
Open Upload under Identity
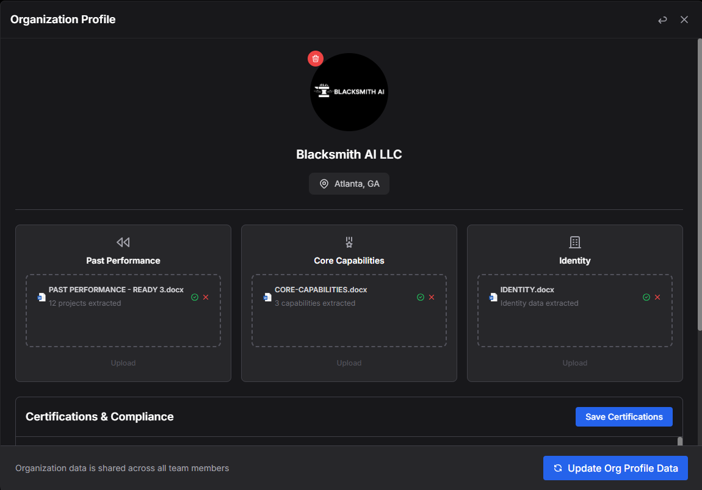574,362
